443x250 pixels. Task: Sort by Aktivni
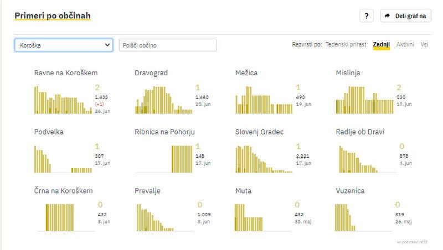405,44
